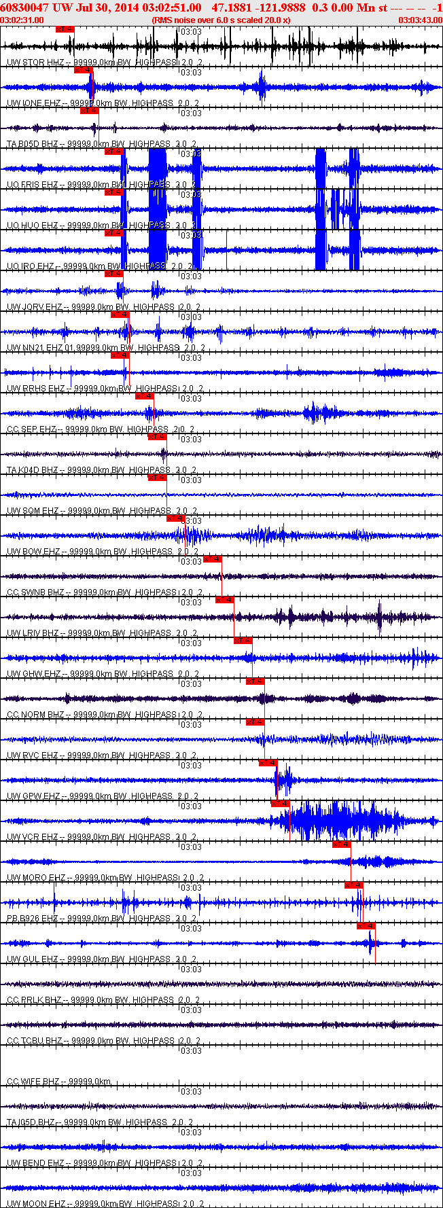Select the xT 4 pick flag on UW STOR HHZ
This screenshot has height=1208, width=443.
65,29
